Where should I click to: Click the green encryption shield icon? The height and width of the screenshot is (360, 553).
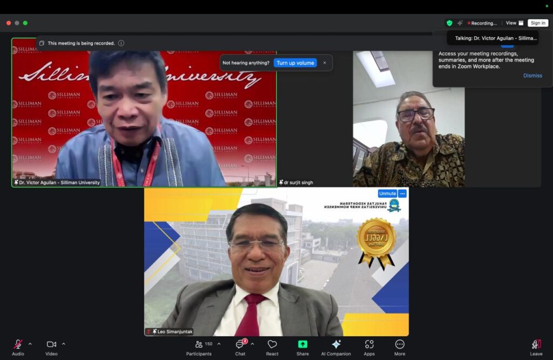449,23
